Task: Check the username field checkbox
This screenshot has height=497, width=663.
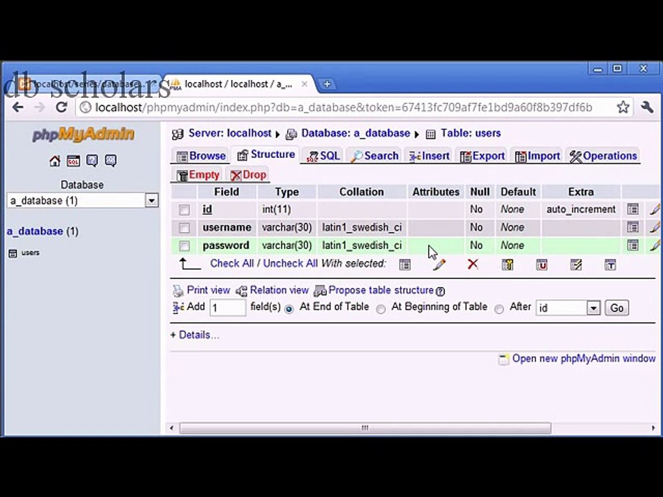Action: [x=184, y=228]
